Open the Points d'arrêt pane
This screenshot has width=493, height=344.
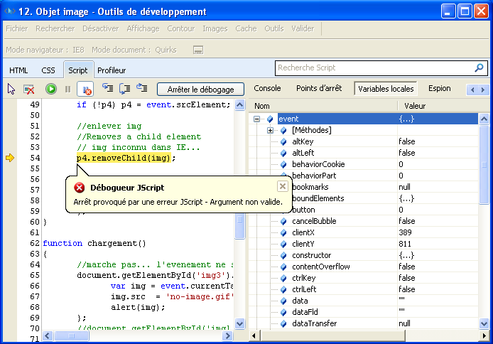[x=319, y=88]
